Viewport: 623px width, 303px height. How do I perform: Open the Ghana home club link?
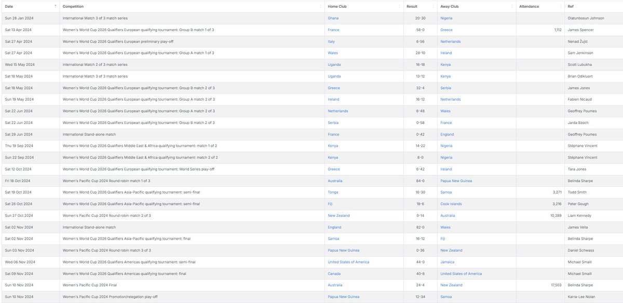(333, 18)
